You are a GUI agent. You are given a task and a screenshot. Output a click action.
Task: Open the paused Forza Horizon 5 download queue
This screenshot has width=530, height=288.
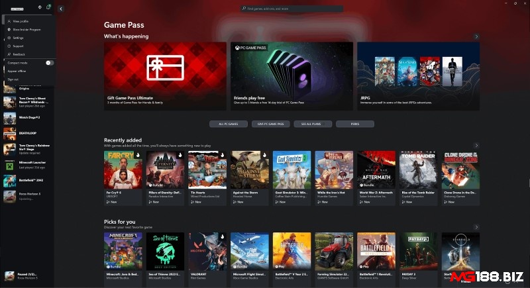(28, 276)
